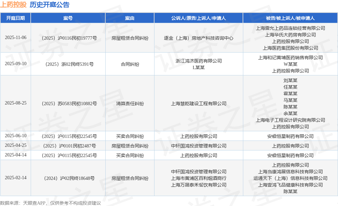338x206 pixels.
Task: Click plaintiff 上海慧乾建设工程有限公司
Action: tap(198, 103)
